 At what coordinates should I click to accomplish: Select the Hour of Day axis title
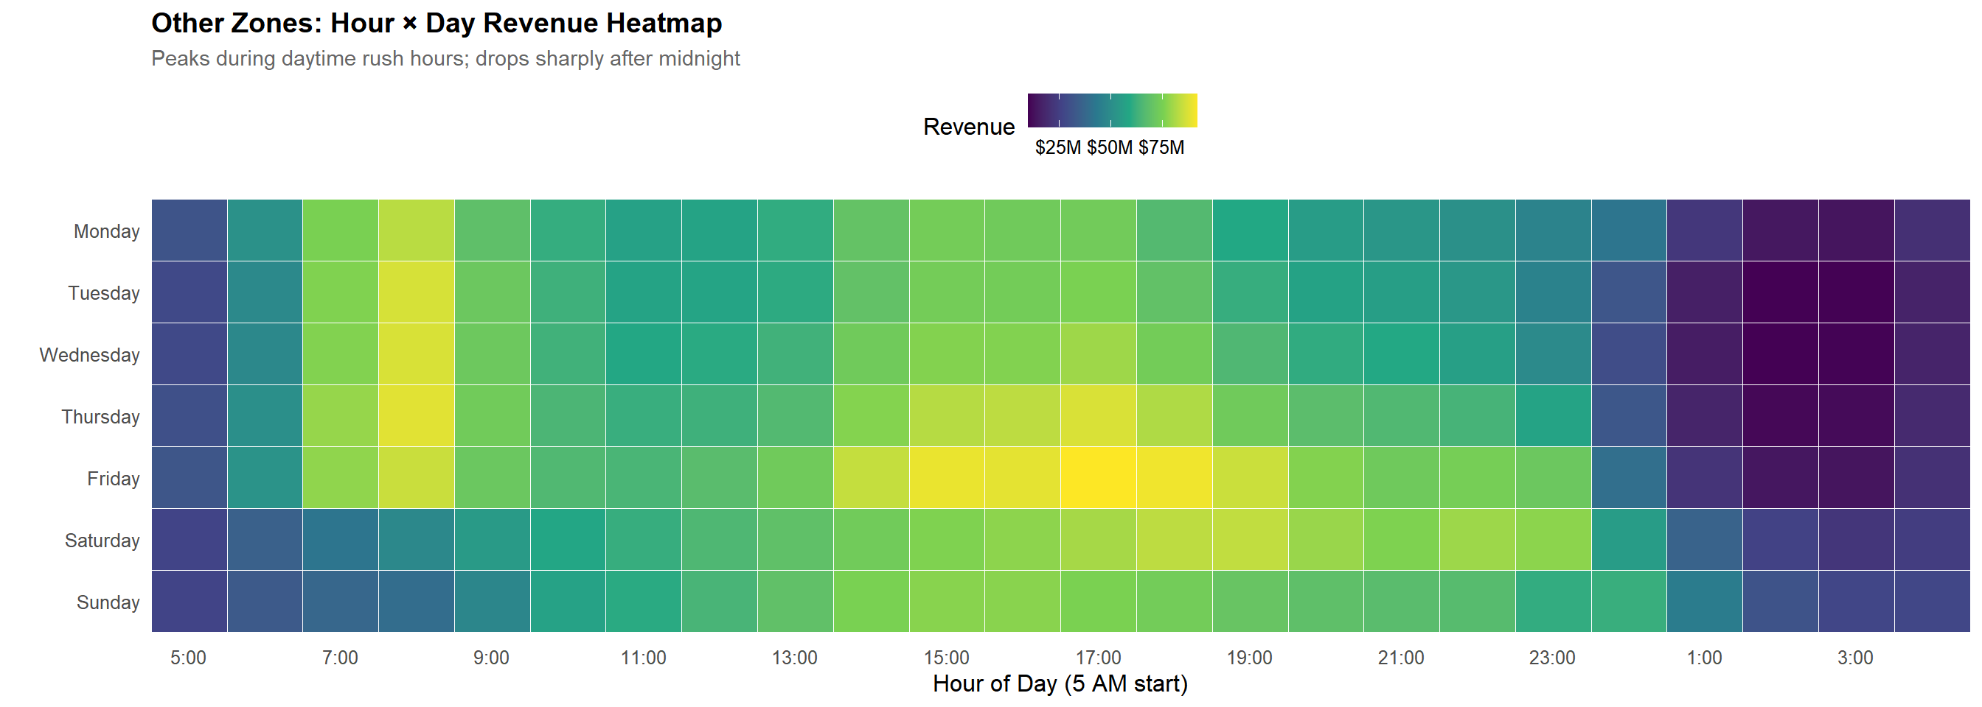(1060, 684)
